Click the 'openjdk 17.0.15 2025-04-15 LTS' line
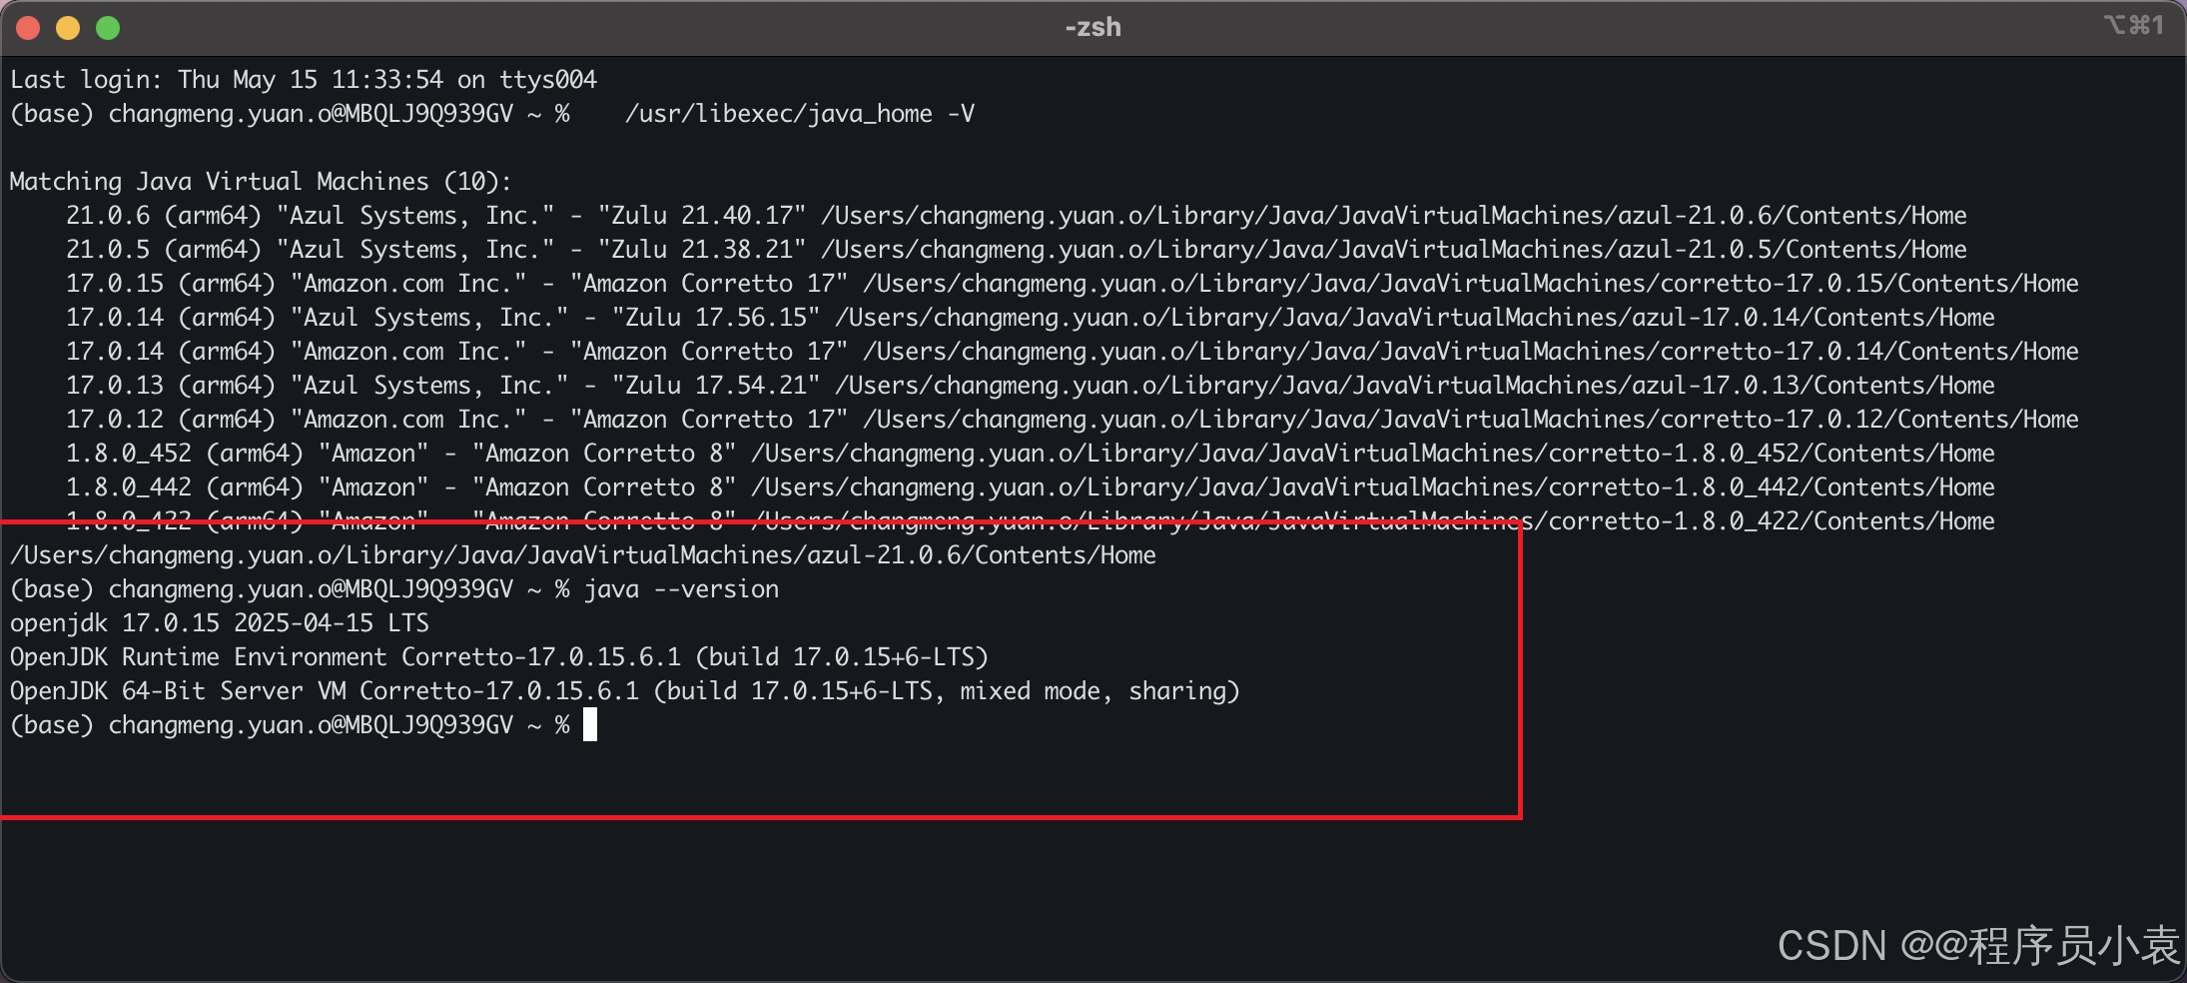This screenshot has width=2187, height=983. [220, 623]
